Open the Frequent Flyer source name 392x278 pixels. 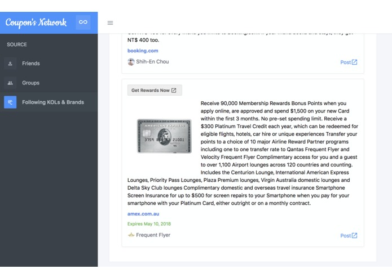pos(153,235)
